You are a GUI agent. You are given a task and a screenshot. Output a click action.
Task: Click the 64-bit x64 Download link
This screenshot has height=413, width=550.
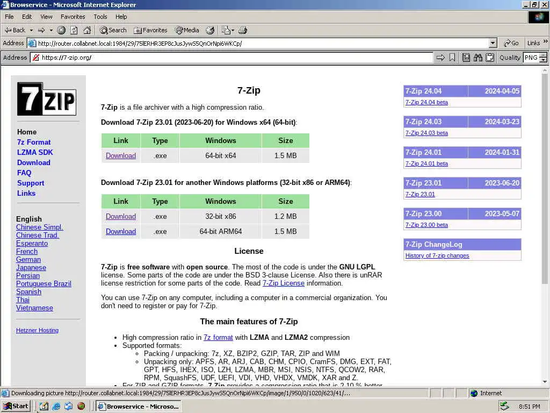[x=121, y=155]
